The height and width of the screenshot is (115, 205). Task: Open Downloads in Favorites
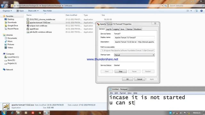coord(12,22)
